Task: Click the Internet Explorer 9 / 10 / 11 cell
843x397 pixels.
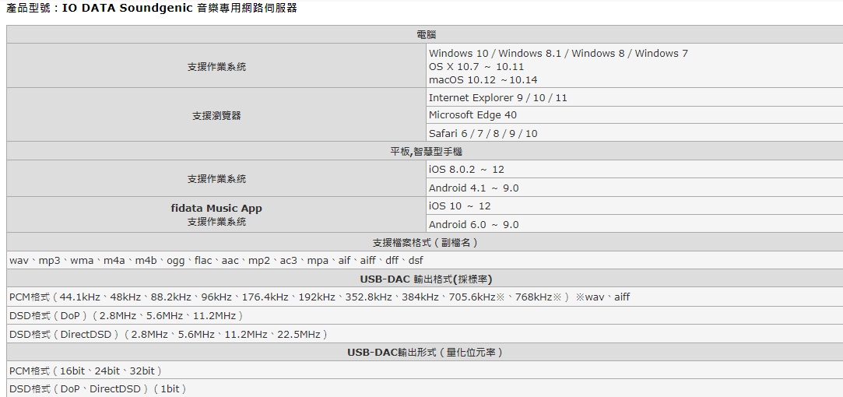Action: pos(497,98)
